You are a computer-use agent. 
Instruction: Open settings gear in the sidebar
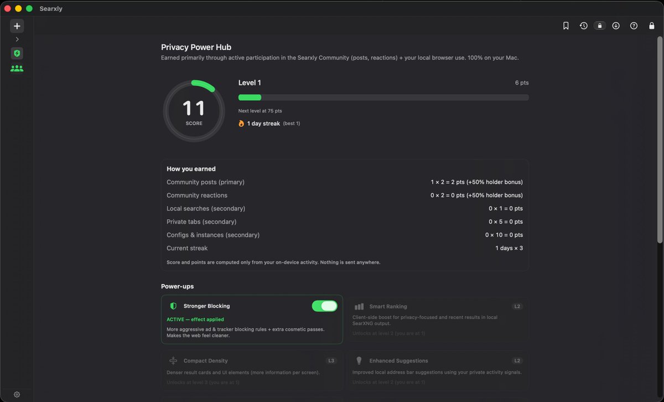coord(17,394)
